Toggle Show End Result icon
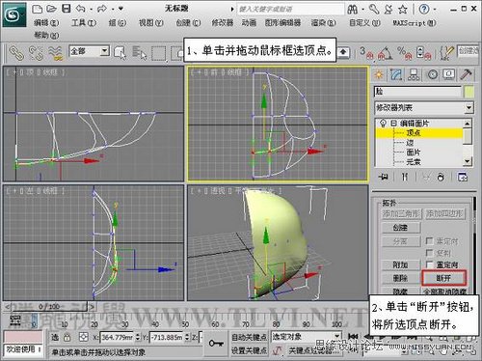 tap(405, 177)
